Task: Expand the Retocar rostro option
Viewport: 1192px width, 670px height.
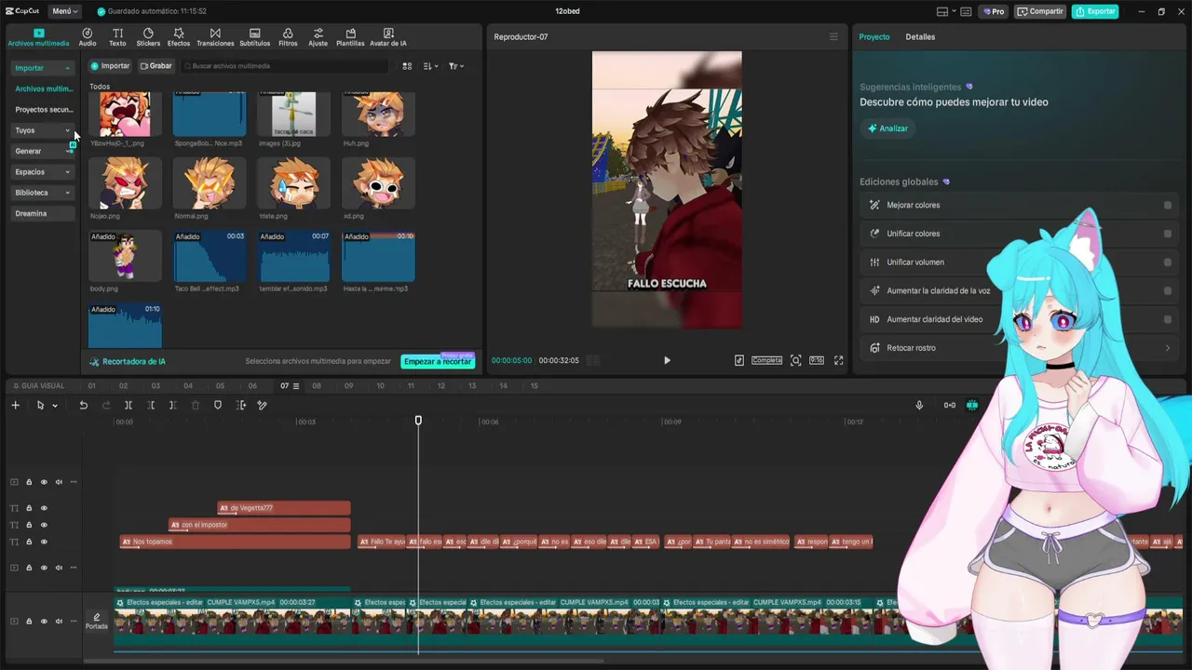Action: tap(1168, 348)
